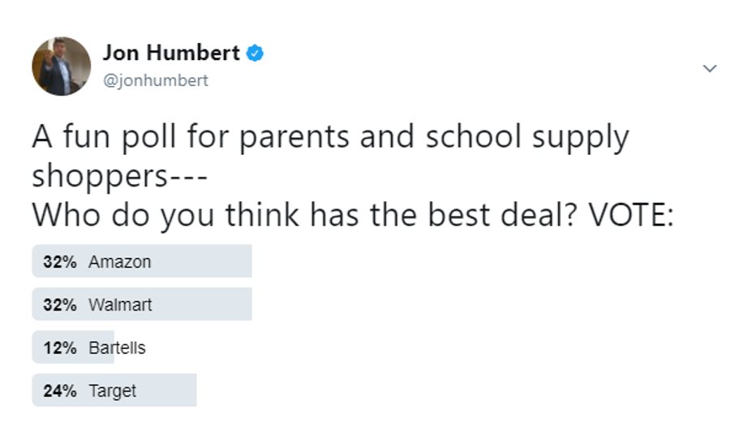Click the 32% figure beside Amazon
Screen dimensions: 756x425
tap(60, 262)
